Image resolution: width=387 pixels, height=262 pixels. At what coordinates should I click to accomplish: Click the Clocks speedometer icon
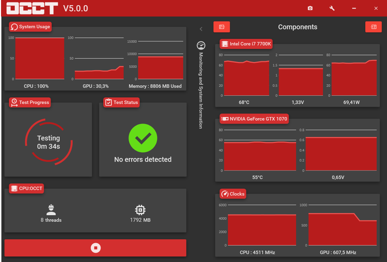(x=225, y=194)
